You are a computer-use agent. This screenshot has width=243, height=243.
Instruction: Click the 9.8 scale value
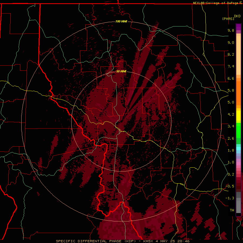tap(231, 30)
